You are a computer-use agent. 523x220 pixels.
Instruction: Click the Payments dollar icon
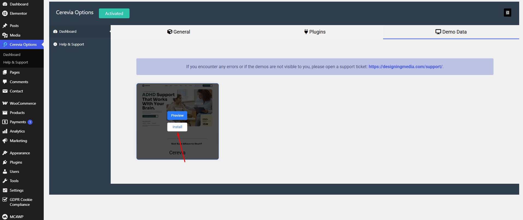5,122
